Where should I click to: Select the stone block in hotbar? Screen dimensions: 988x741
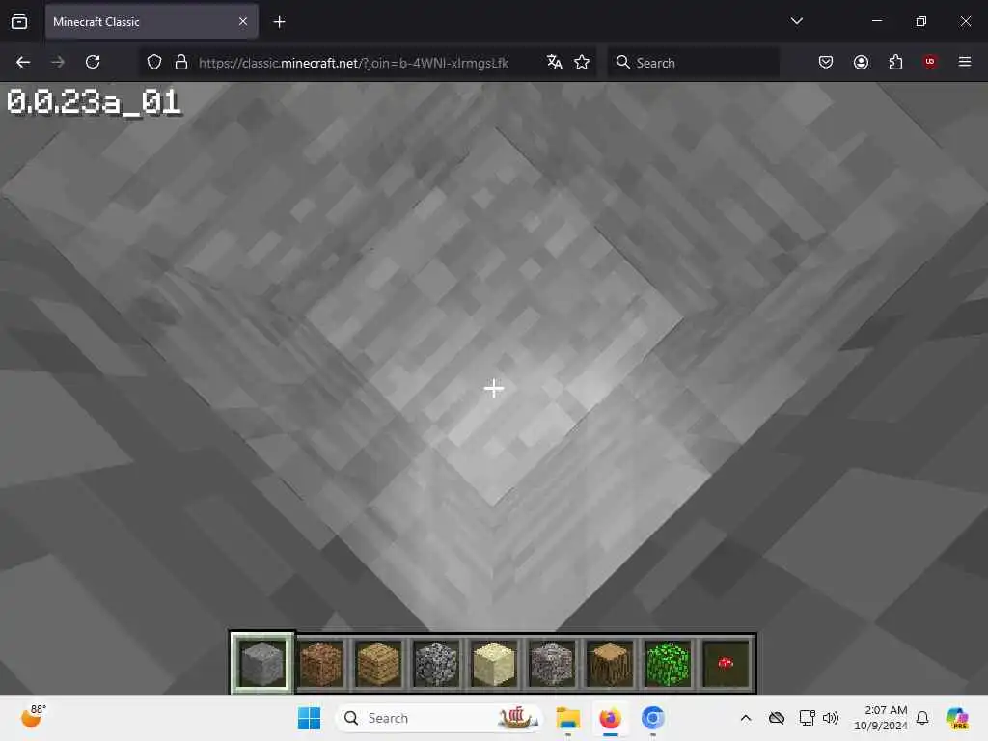[x=262, y=663]
